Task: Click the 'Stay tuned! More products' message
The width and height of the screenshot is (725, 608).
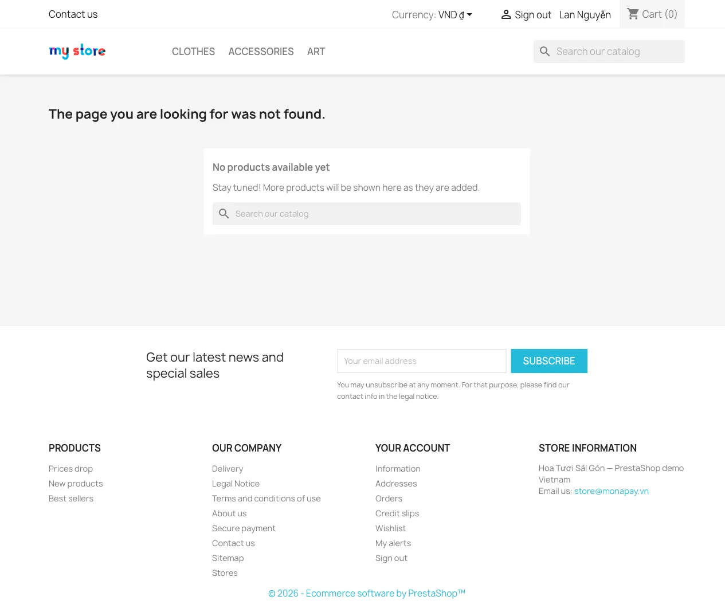Action: pyautogui.click(x=346, y=187)
